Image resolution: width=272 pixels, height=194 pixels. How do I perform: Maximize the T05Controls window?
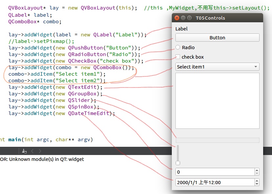190,18
